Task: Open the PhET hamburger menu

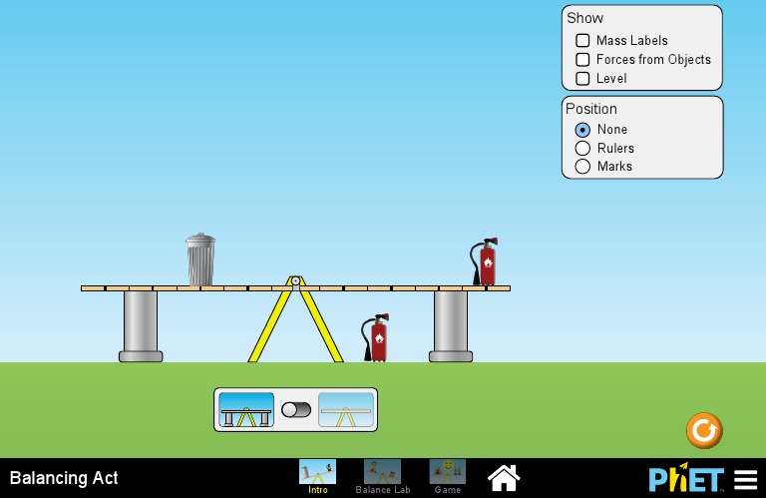Action: pos(745,479)
